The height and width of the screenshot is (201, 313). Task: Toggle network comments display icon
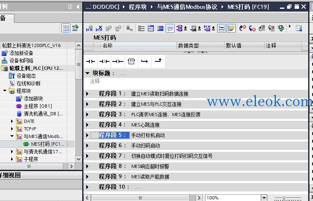click(221, 28)
